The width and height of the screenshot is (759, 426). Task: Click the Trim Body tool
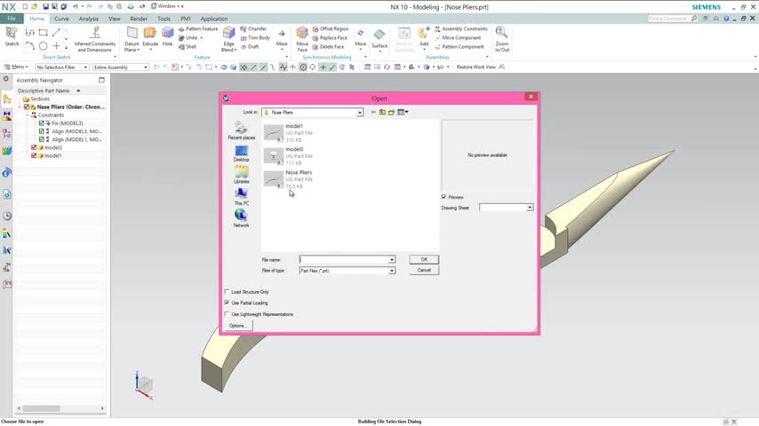[x=256, y=37]
